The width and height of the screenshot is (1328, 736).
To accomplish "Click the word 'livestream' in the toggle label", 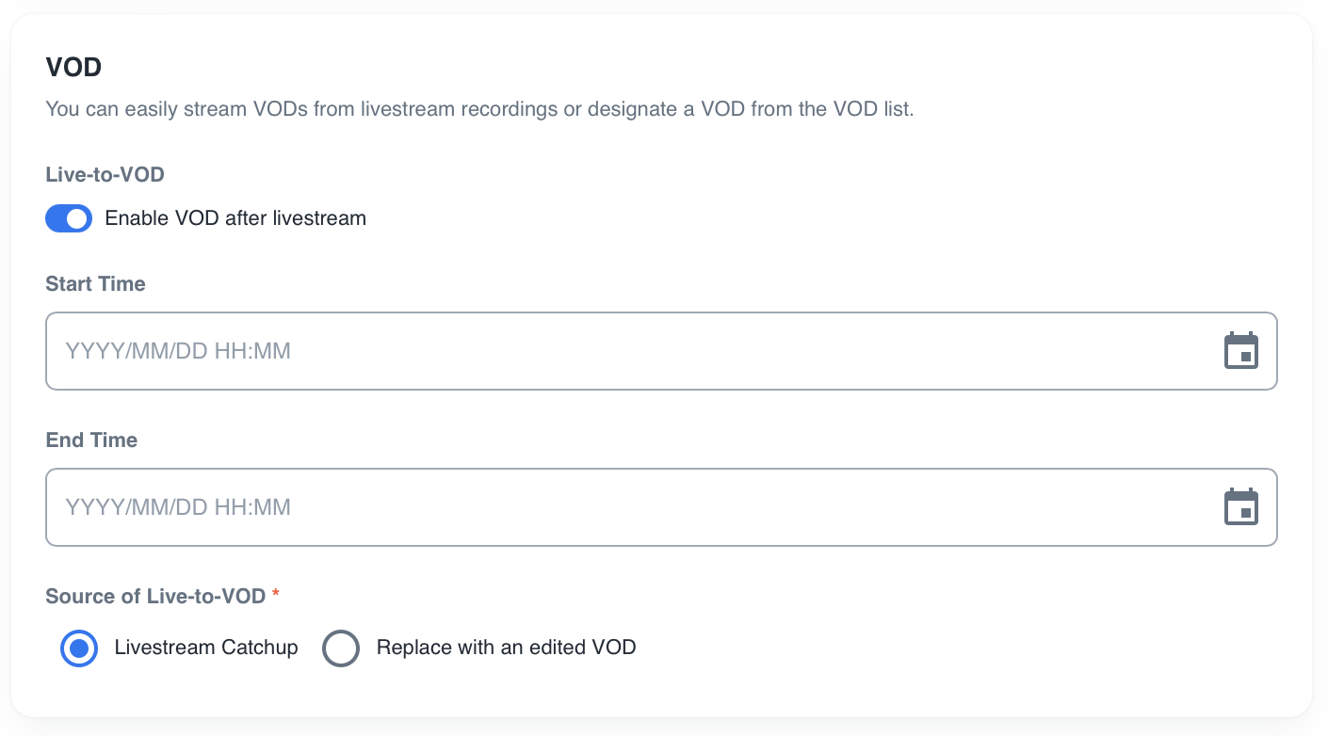I will tap(318, 218).
